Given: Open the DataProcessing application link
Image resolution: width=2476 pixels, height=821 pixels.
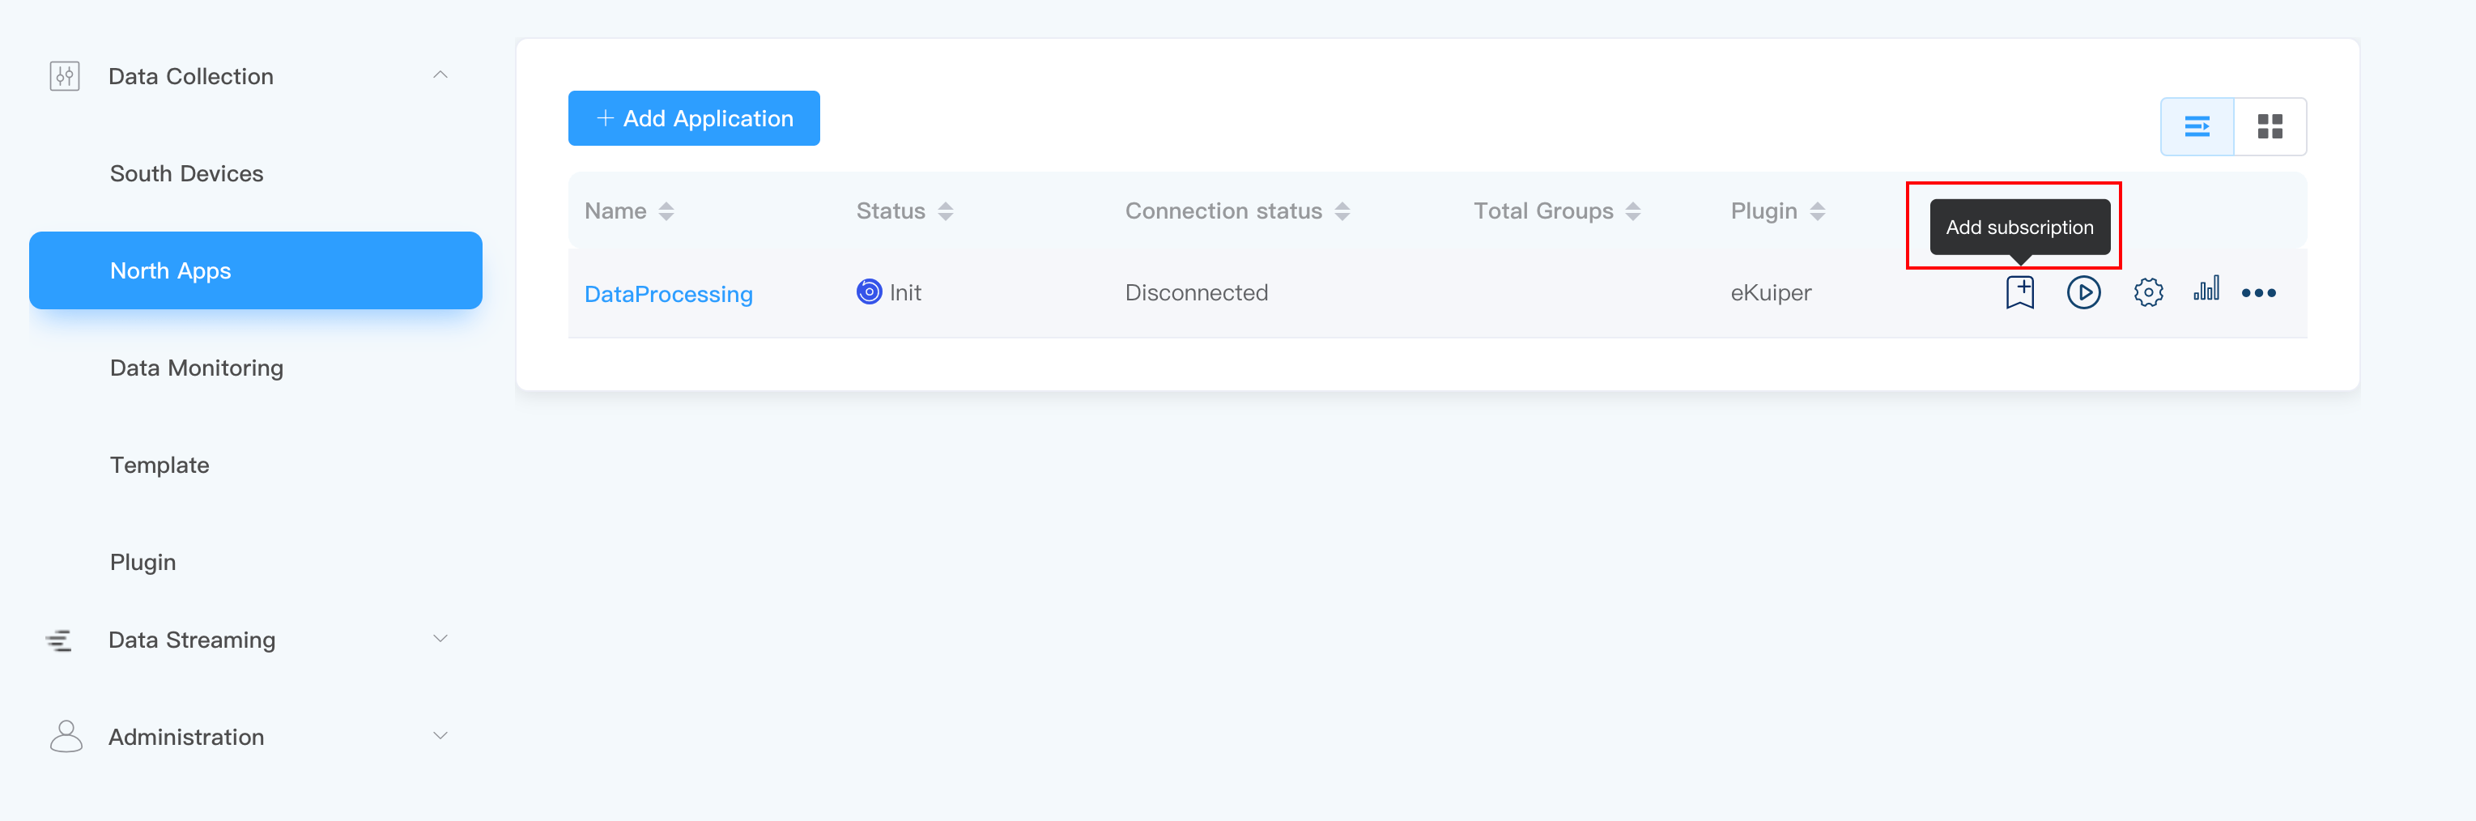Looking at the screenshot, I should pyautogui.click(x=668, y=294).
